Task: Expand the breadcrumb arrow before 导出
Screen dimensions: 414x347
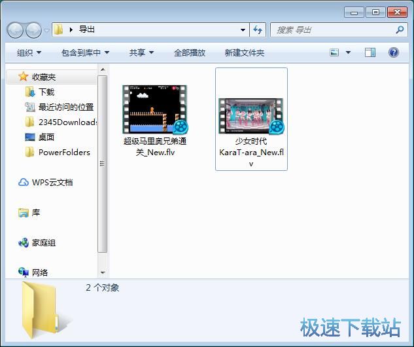Action: coord(71,29)
